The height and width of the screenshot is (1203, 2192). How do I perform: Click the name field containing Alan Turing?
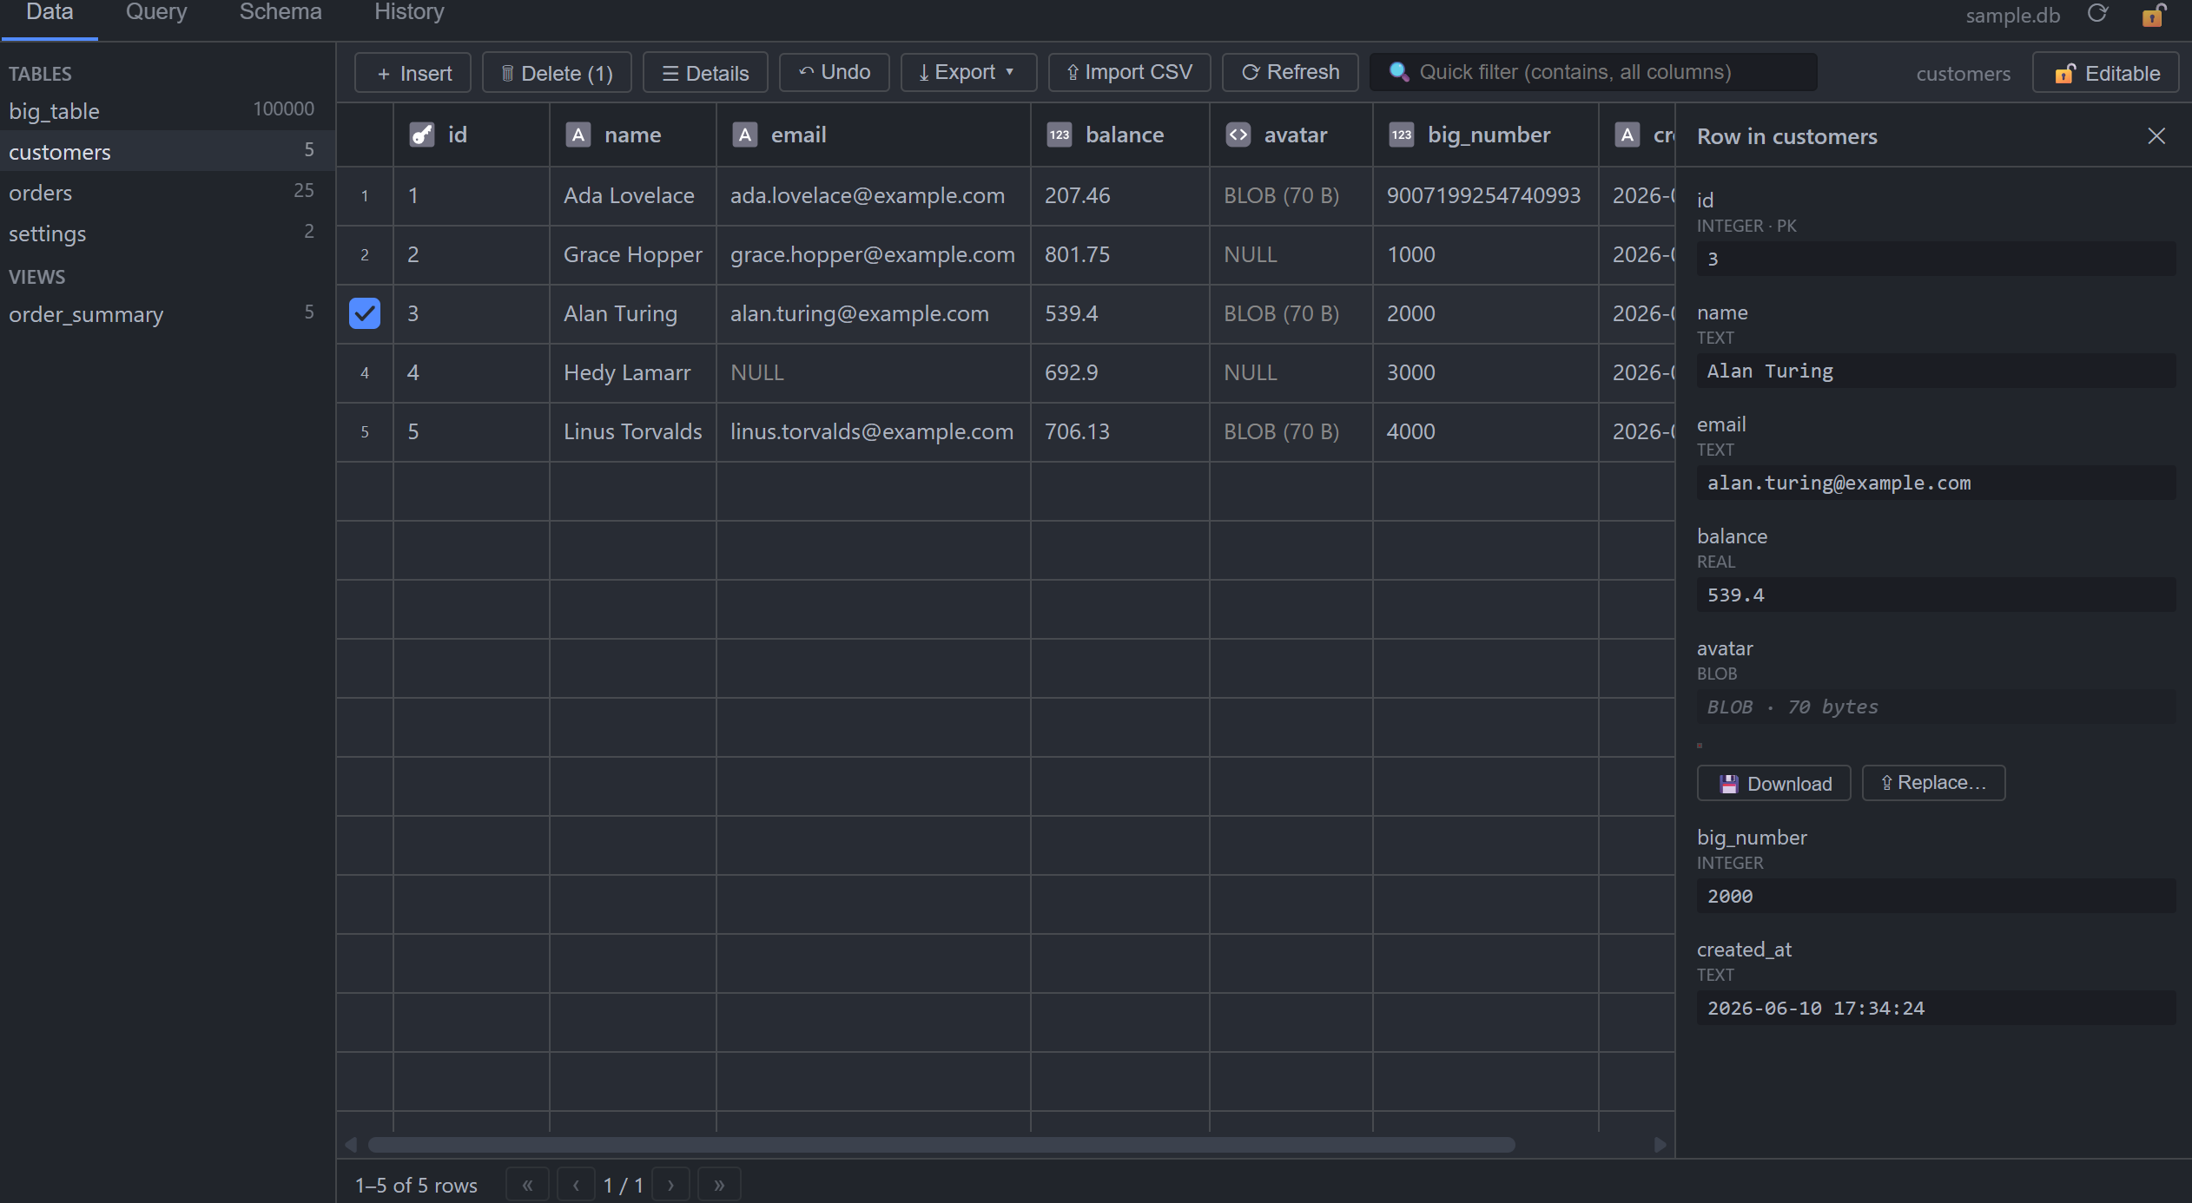coord(1936,371)
